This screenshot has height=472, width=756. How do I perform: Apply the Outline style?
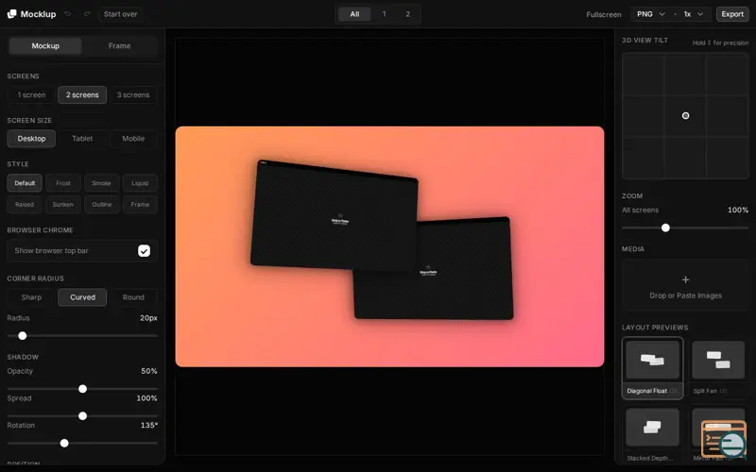[102, 205]
